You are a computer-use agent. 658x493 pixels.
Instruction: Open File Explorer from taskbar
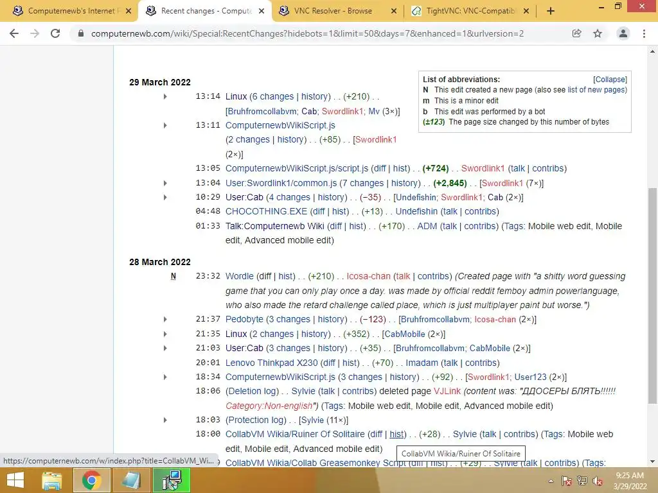tap(52, 480)
